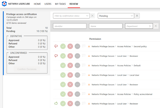Open MY TASKS menu item

pos(60,4)
